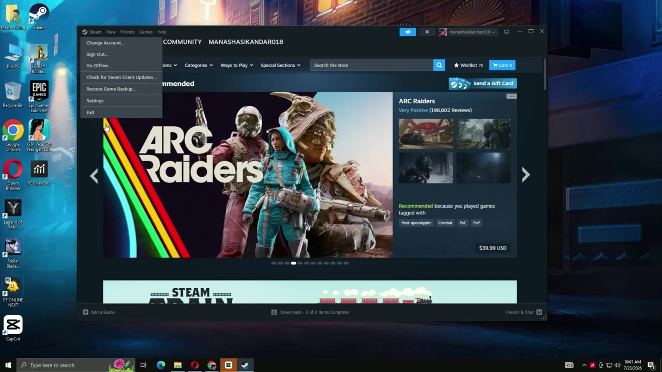The width and height of the screenshot is (662, 372).
Task: Click the PvP tag
Action: coord(477,223)
